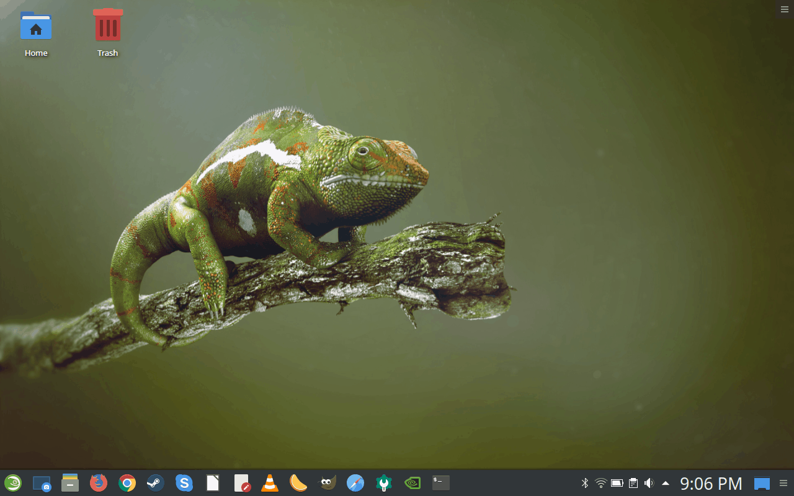
Task: Launch GIMP image editor
Action: point(327,483)
